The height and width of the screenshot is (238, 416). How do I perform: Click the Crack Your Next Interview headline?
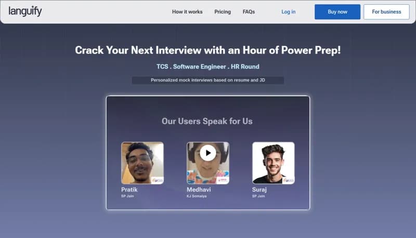click(x=207, y=50)
